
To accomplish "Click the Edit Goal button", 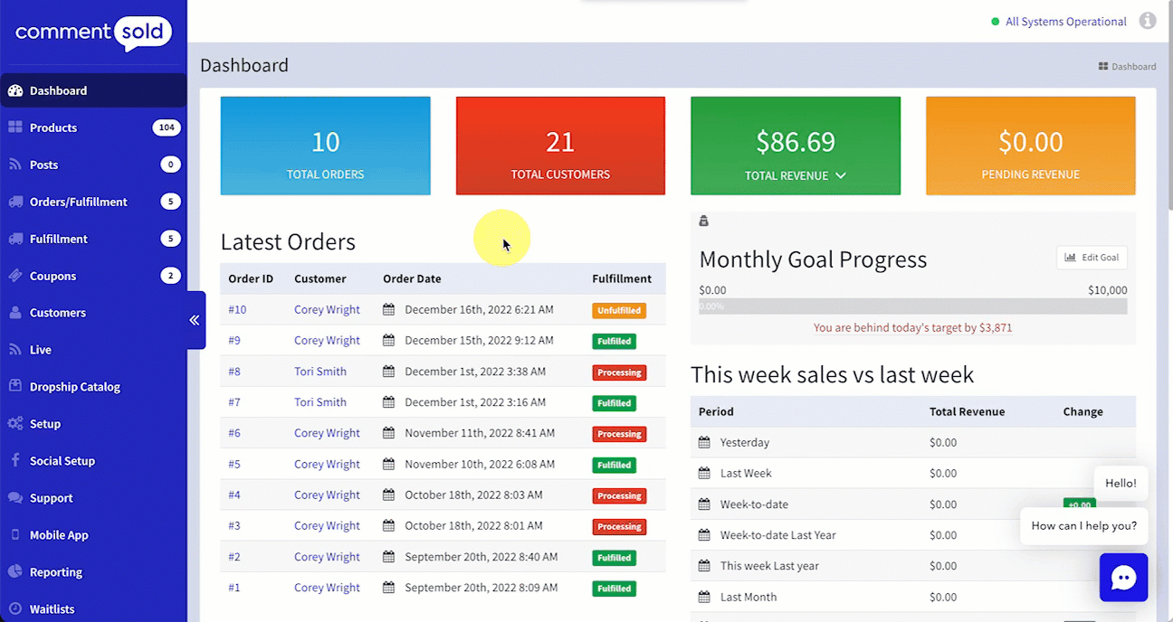I will pos(1092,258).
